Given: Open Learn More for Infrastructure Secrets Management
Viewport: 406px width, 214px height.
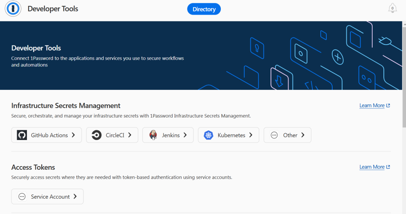Looking at the screenshot, I should pyautogui.click(x=374, y=106).
